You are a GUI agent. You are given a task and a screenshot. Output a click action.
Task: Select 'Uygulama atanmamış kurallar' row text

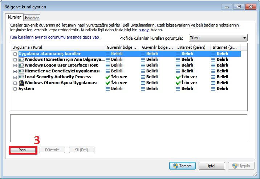[50, 53]
